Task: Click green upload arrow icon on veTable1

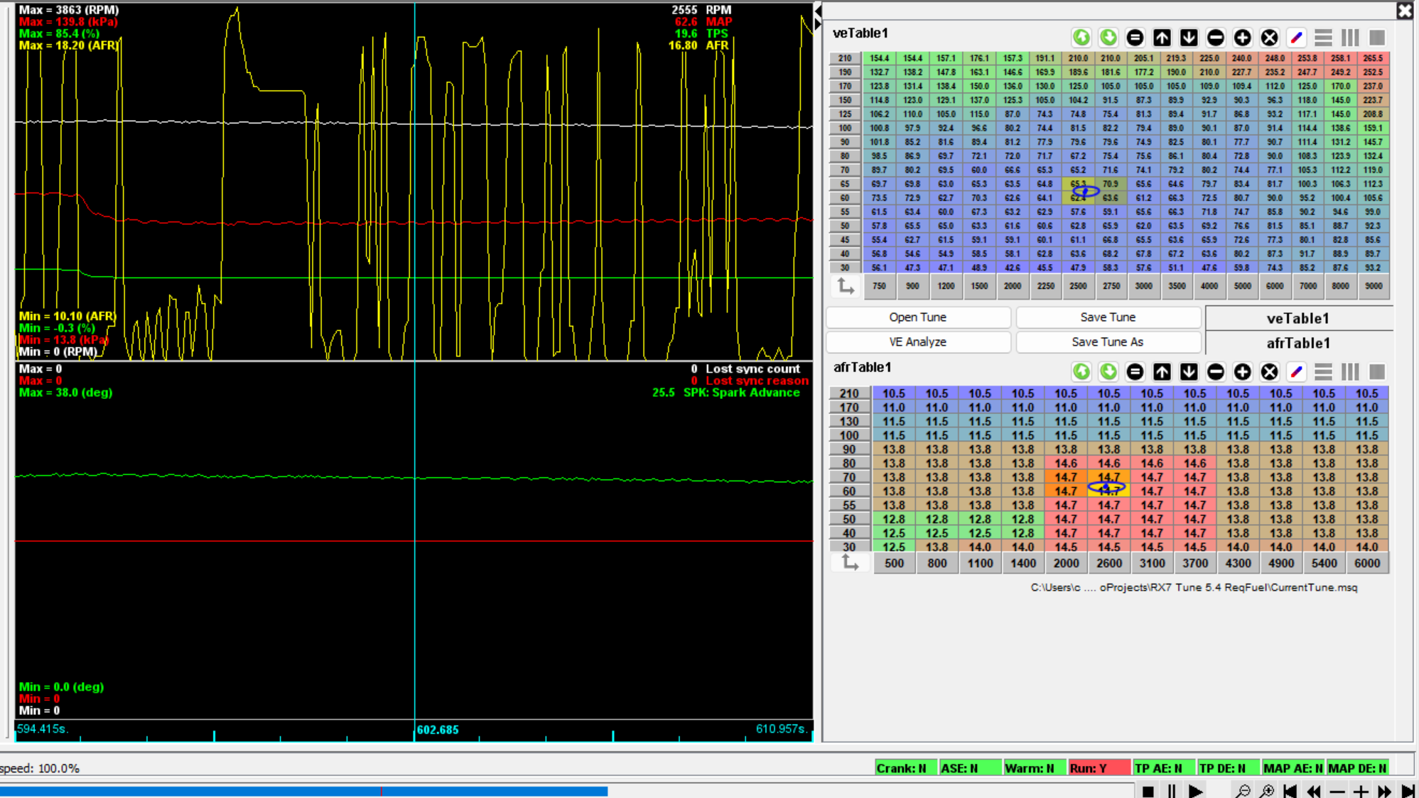Action: (x=1081, y=38)
